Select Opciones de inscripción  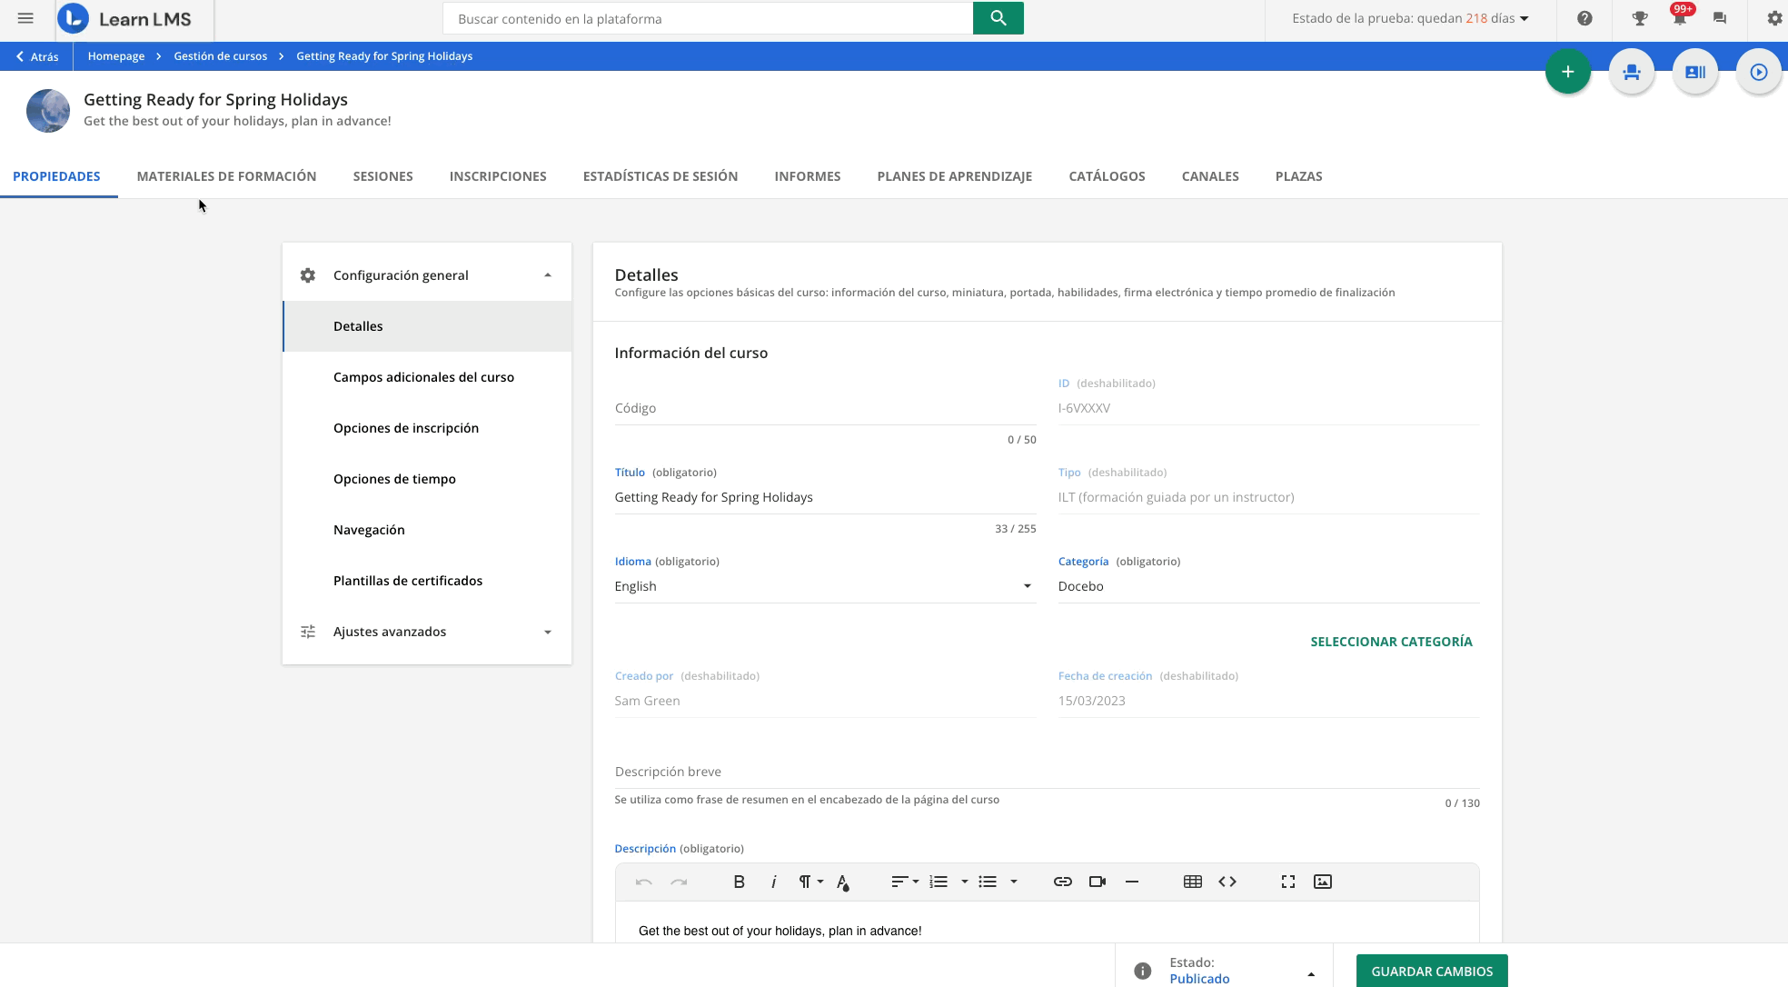click(x=427, y=428)
